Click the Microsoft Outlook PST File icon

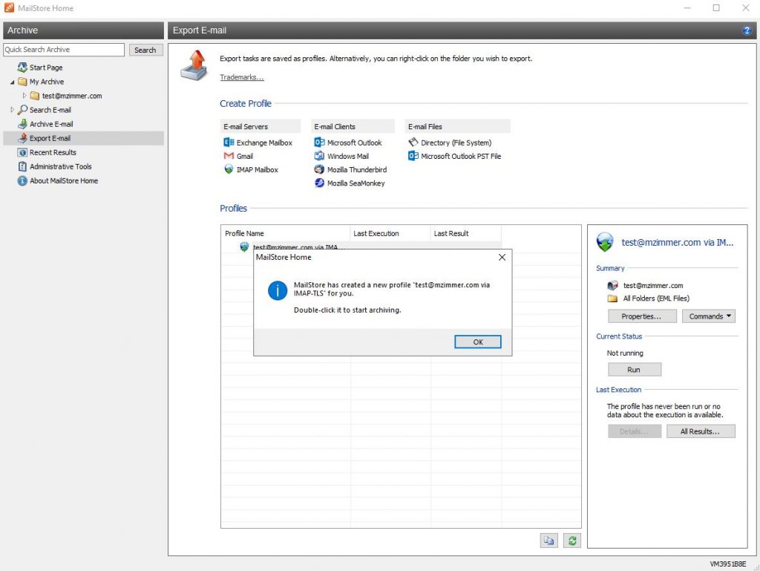(413, 157)
